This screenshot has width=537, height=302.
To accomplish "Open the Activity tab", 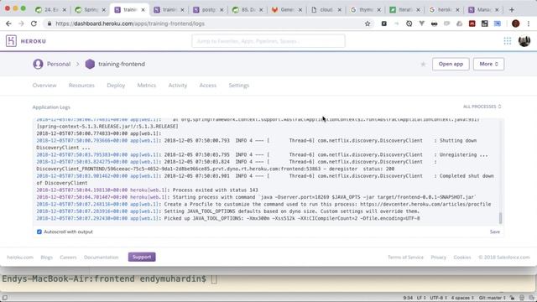I will [x=177, y=86].
